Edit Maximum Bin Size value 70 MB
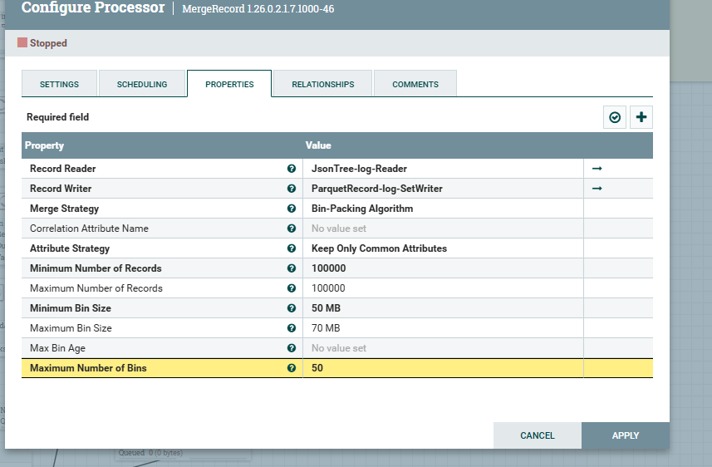712x467 pixels. coord(443,328)
